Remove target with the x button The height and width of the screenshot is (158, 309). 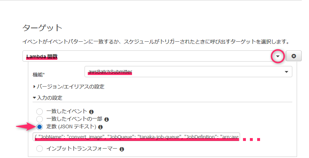(294, 56)
